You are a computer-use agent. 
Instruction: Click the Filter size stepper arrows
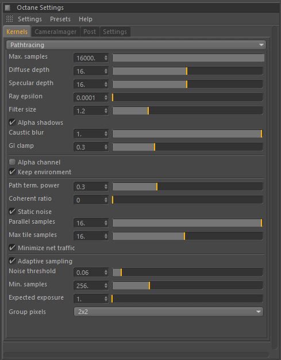tap(106, 111)
